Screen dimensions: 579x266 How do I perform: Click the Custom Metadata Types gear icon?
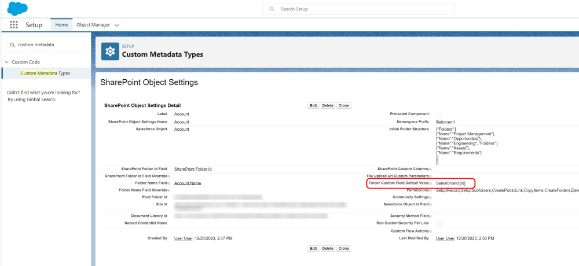pyautogui.click(x=110, y=51)
